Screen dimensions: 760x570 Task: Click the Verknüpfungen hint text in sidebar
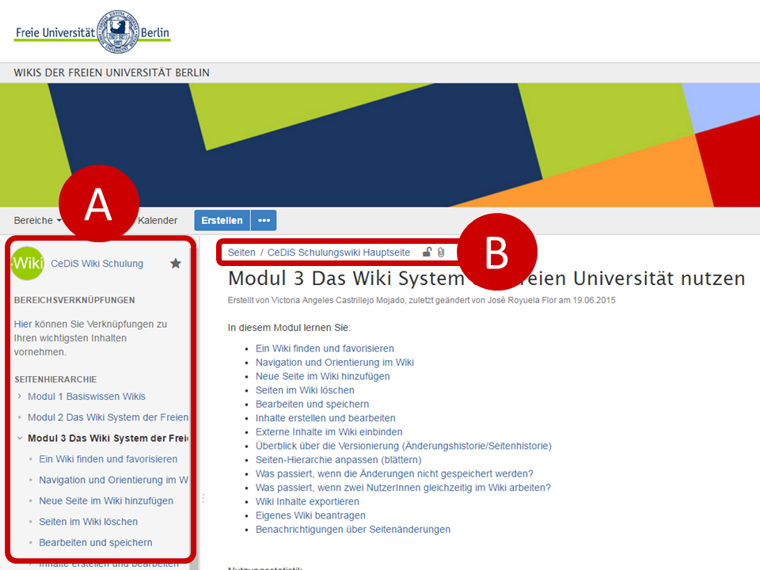tap(90, 338)
